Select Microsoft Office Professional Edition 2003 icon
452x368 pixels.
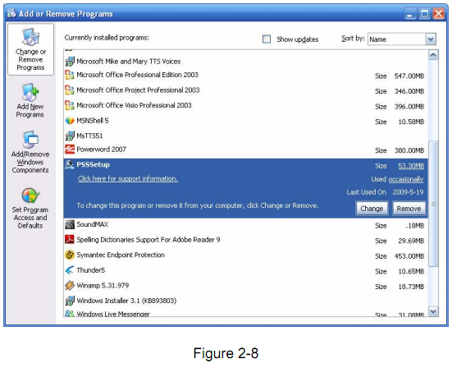(70, 75)
